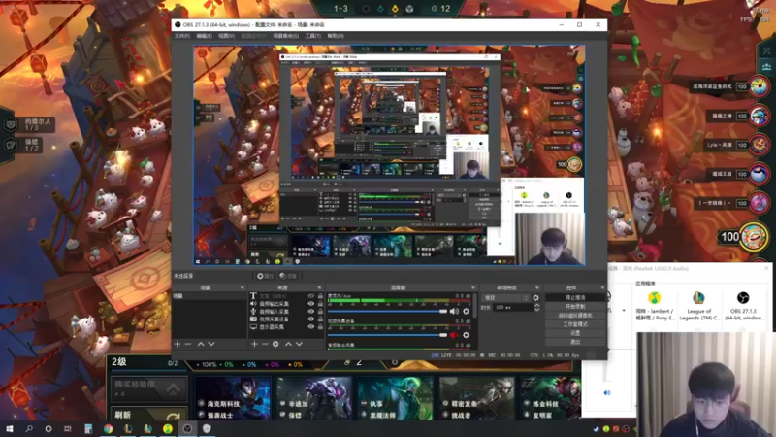The image size is (776, 437).
Task: Remove selected source with the minus icon
Action: click(x=265, y=344)
